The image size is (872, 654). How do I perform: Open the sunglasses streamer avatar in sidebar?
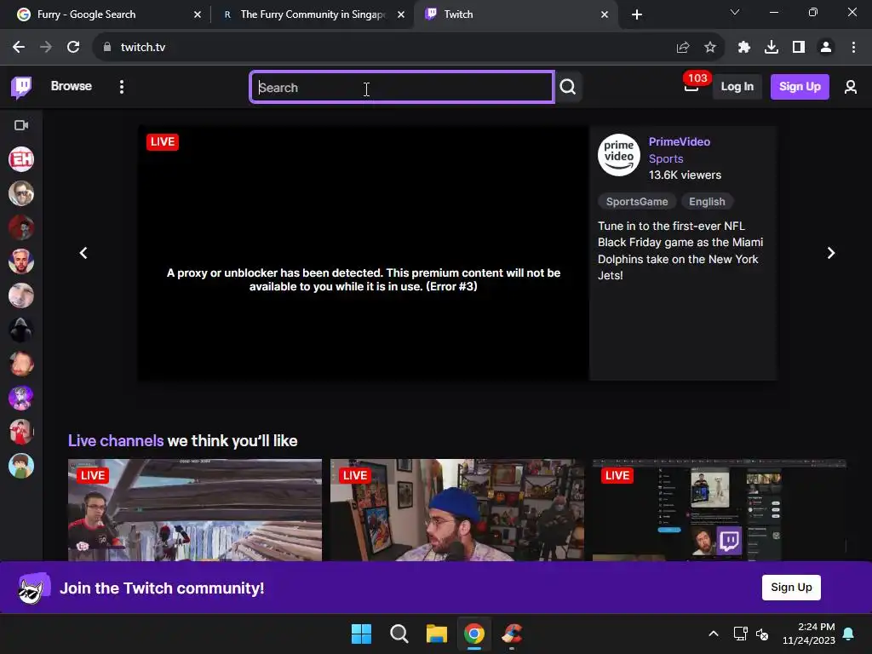(x=21, y=193)
